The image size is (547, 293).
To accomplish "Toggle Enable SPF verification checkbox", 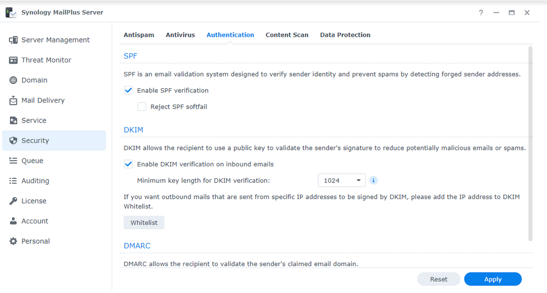I will [128, 90].
